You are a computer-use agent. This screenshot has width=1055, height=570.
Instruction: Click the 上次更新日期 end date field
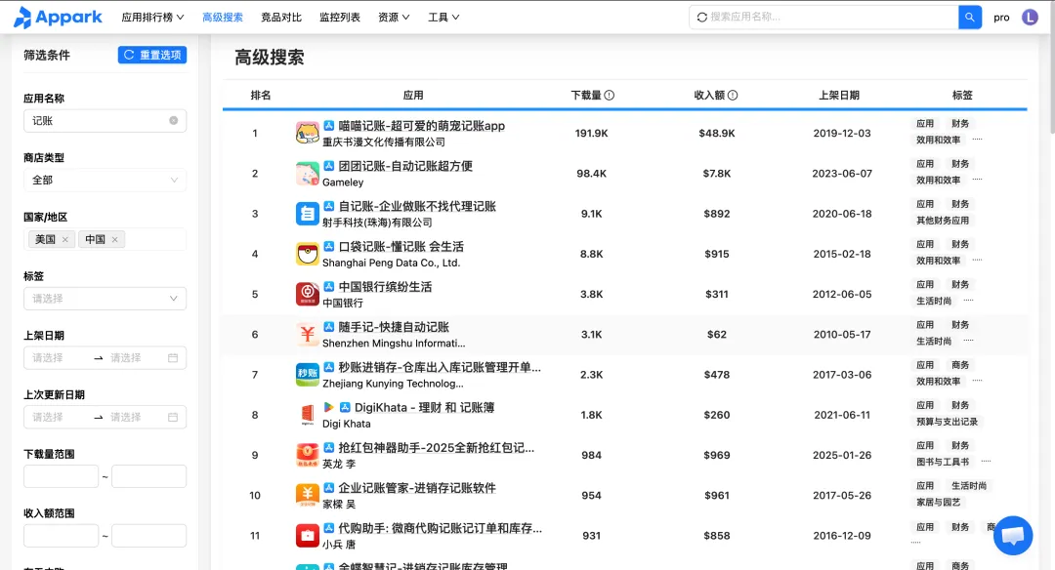pyautogui.click(x=136, y=417)
